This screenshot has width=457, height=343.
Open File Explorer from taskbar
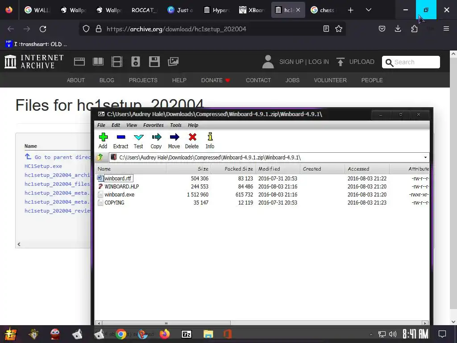[208, 334]
